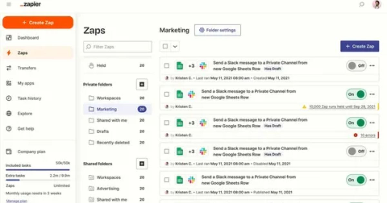The image size is (387, 203).
Task: Open three-dot menu for the 10 errors Zap
Action: (x=372, y=123)
